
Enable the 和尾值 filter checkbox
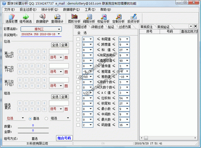(78, 39)
